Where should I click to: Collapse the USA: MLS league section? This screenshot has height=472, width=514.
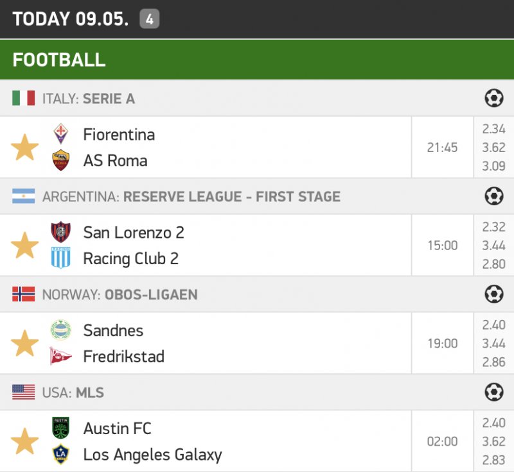[x=73, y=392]
